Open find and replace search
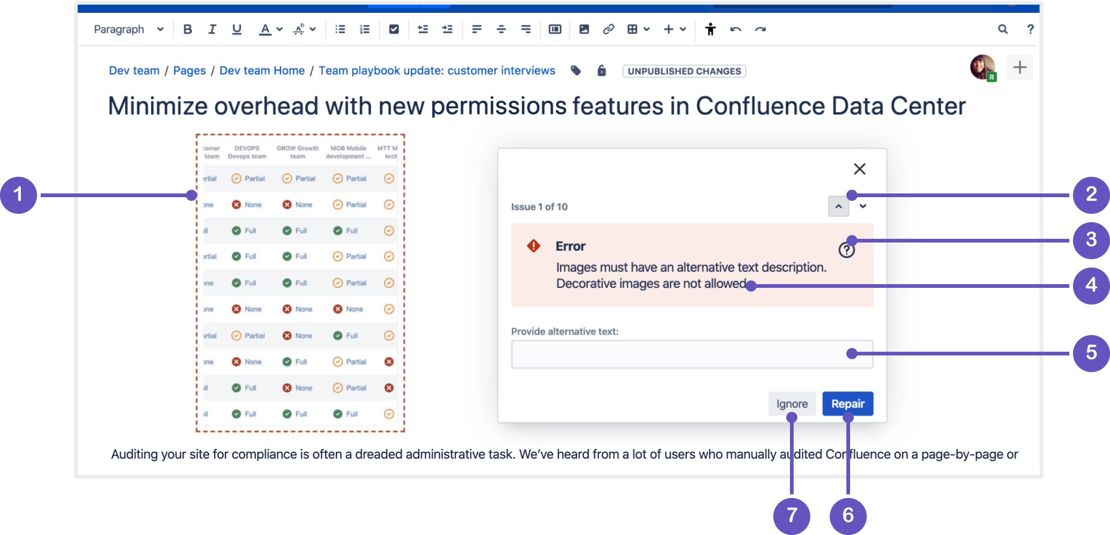 [1002, 30]
